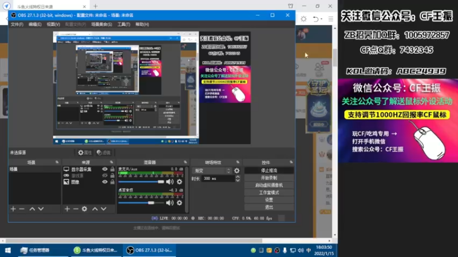This screenshot has width=458, height=257.
Task: Pop out the 混音器 dock panel
Action: coord(185,162)
